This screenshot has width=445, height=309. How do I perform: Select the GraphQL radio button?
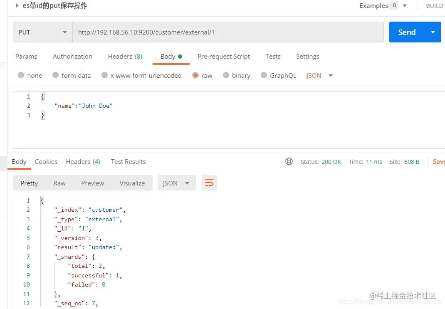point(264,75)
